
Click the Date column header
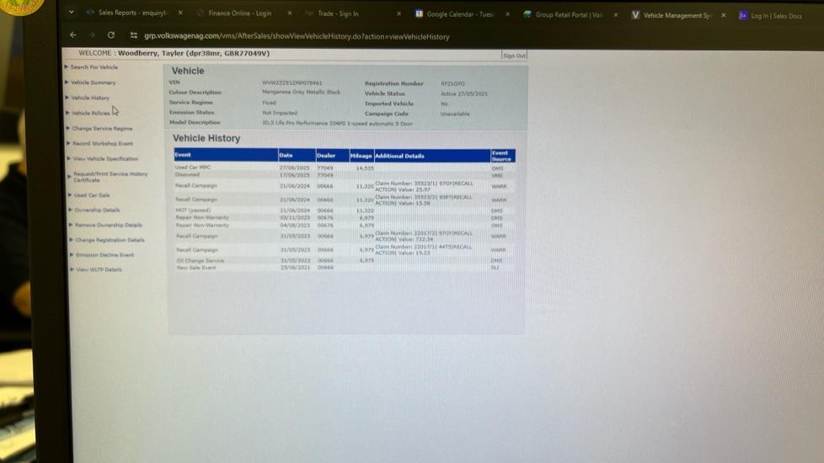[x=297, y=156]
